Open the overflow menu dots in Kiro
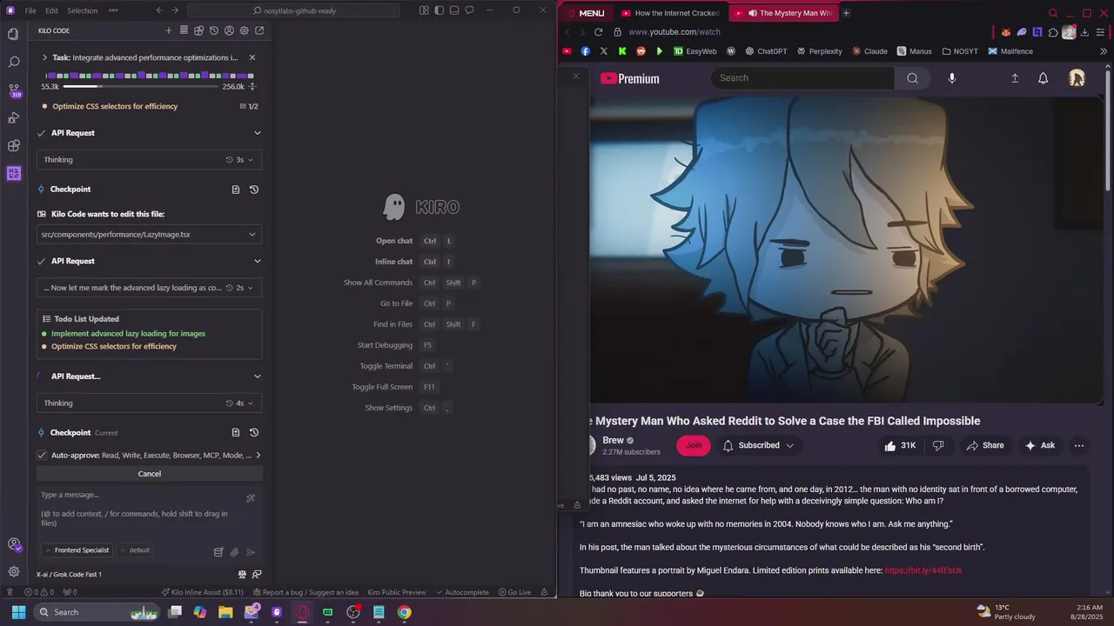This screenshot has height=626, width=1114. [113, 10]
